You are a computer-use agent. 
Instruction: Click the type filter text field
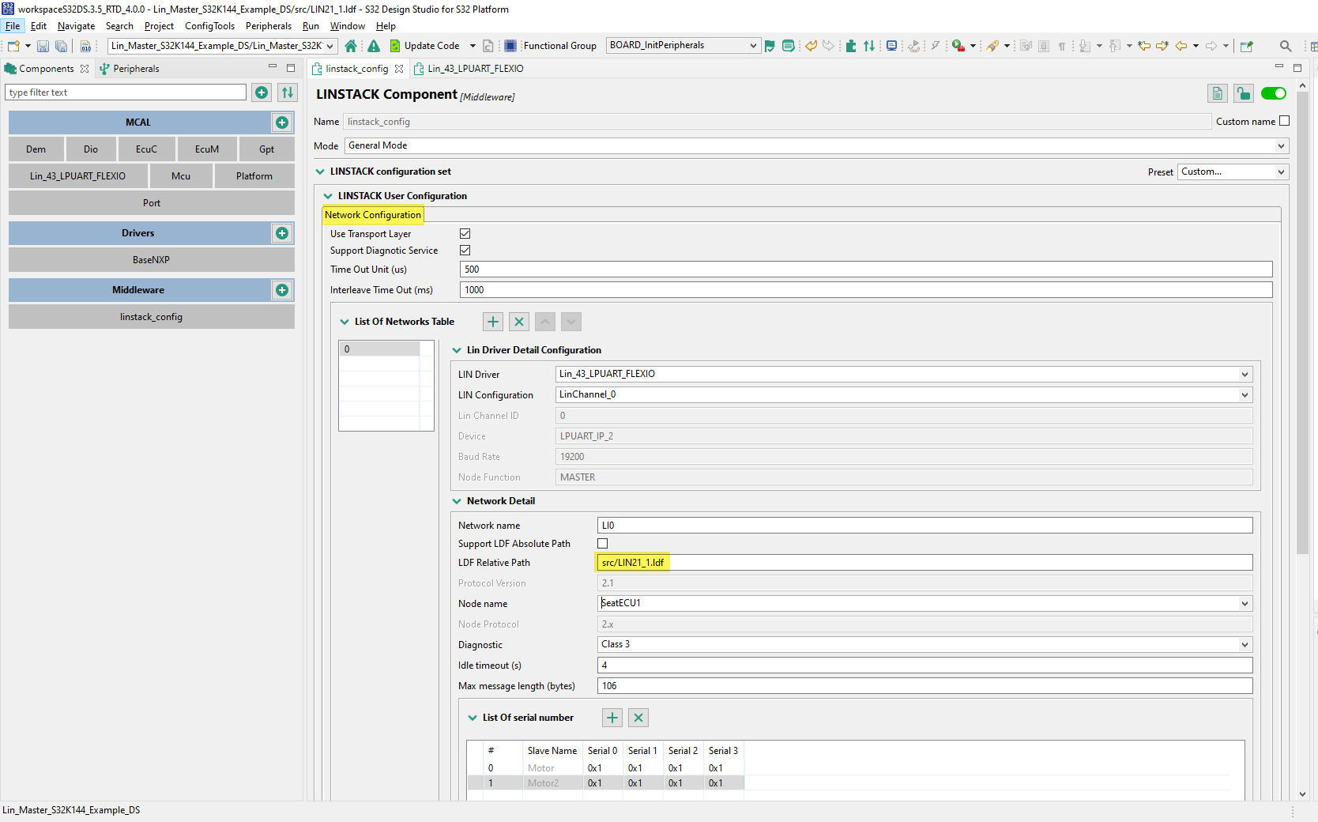[126, 92]
